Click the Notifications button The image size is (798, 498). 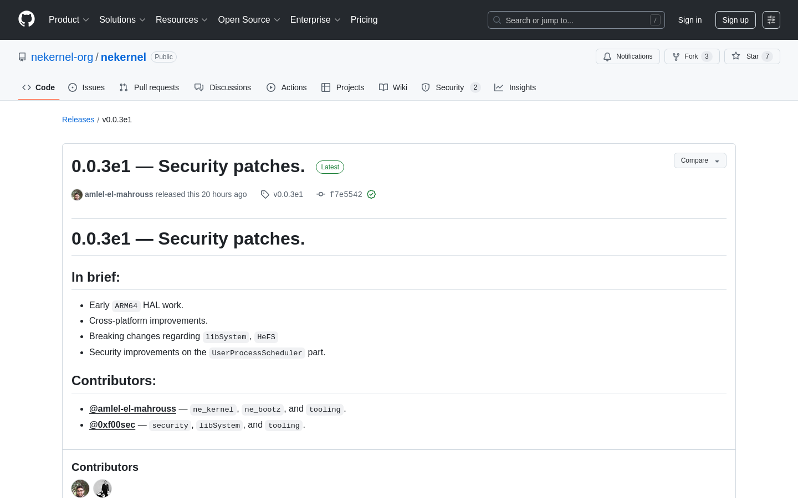[x=628, y=56]
